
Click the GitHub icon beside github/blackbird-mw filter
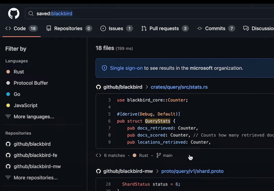[8, 167]
